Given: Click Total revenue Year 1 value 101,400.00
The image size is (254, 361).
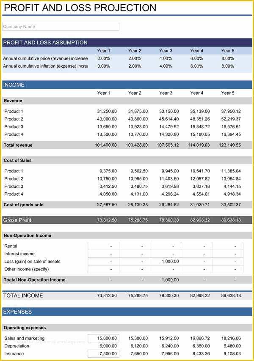Looking at the screenshot, I should point(106,145).
